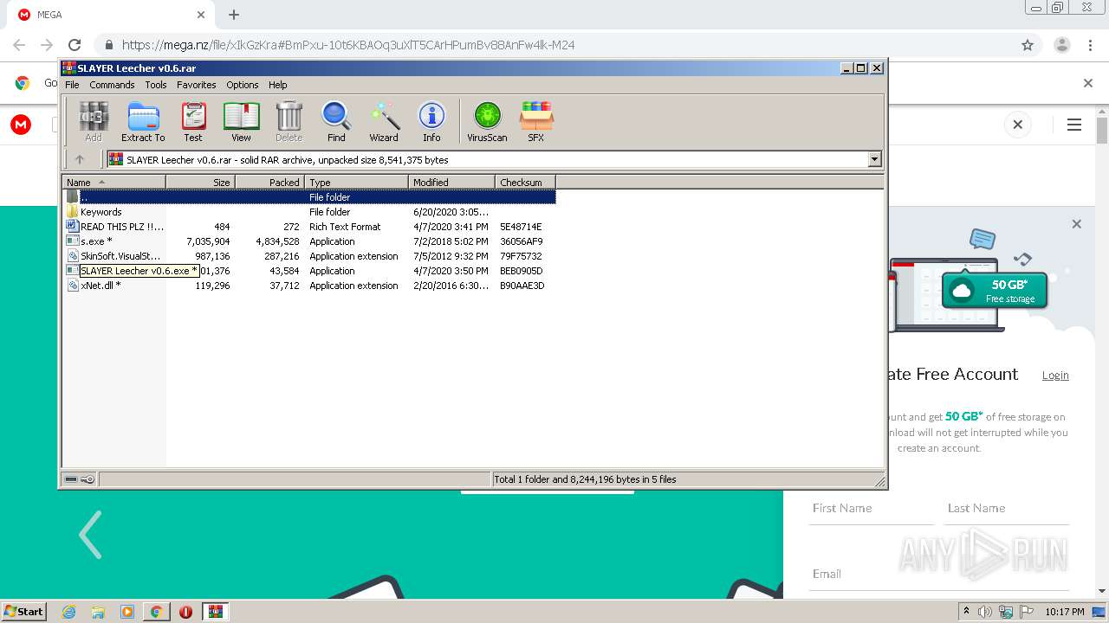Click the MEGA URL address bar

554,45
